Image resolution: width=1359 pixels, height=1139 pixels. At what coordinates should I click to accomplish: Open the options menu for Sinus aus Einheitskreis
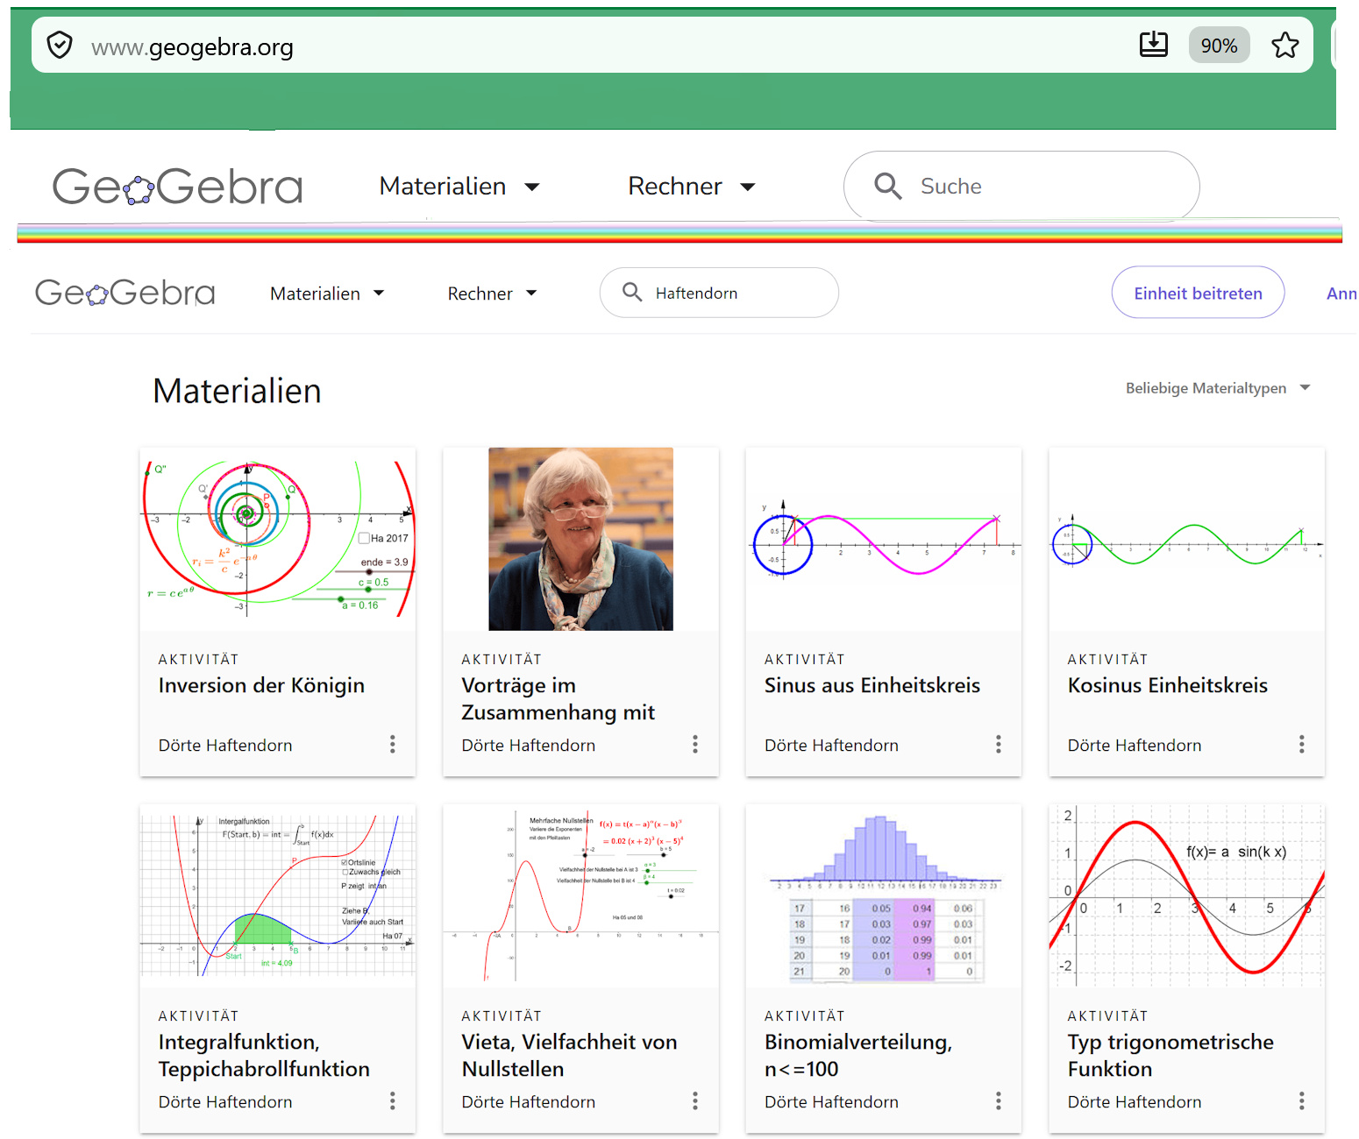(998, 745)
